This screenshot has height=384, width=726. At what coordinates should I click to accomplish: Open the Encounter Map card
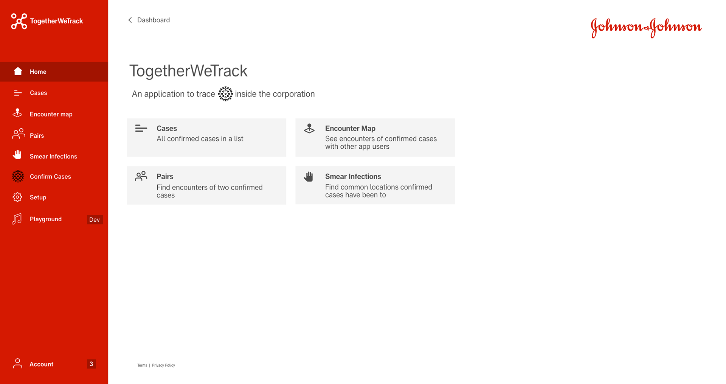375,137
